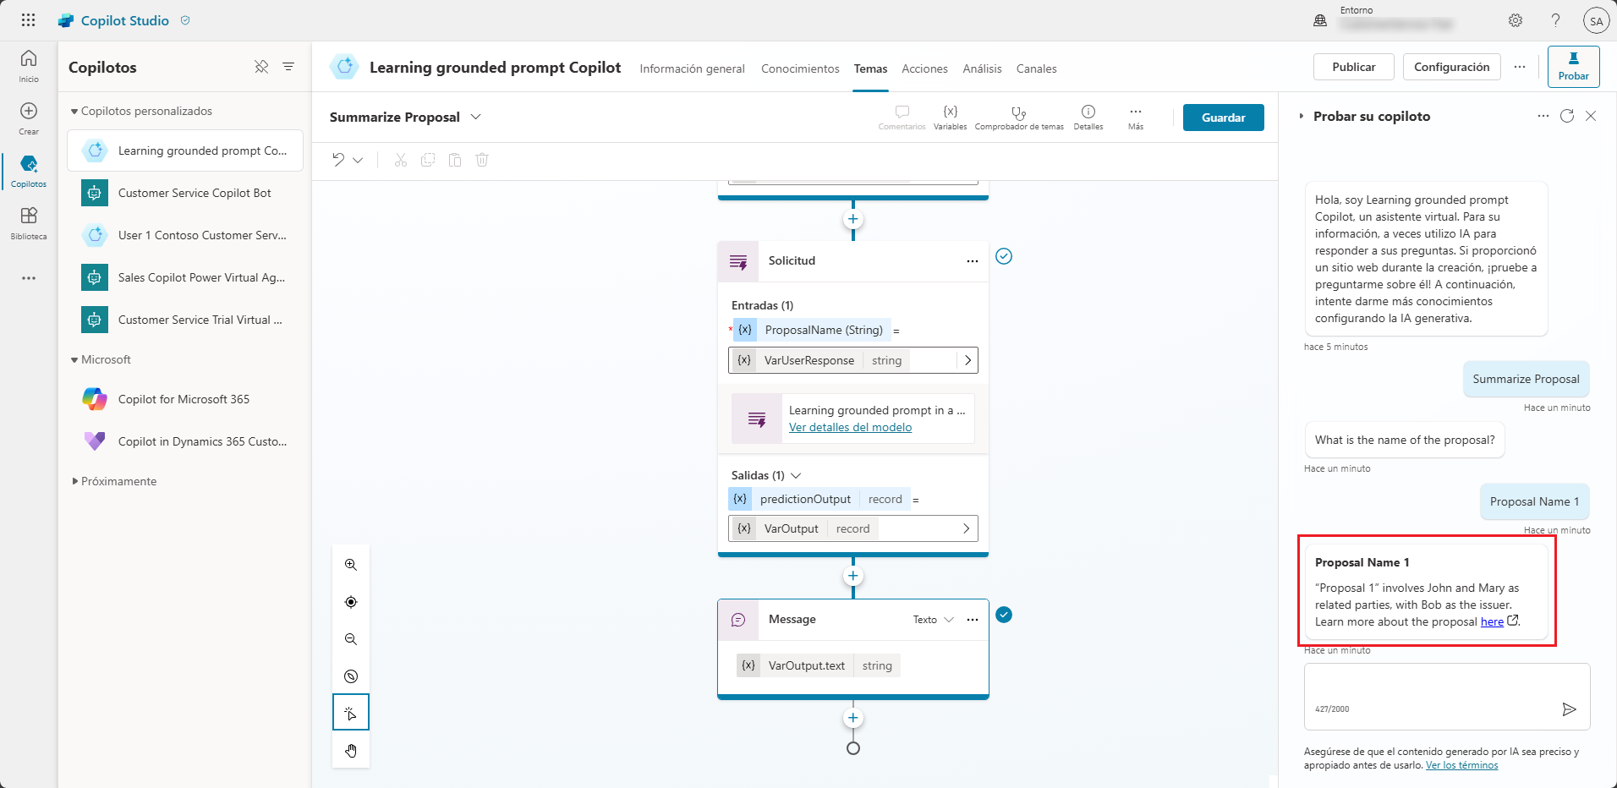Click the Probar button
Image resolution: width=1617 pixels, height=788 pixels.
coord(1573,67)
